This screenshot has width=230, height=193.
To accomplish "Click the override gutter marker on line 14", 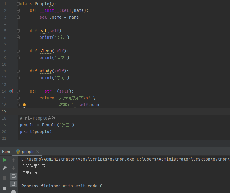I will point(11,91).
